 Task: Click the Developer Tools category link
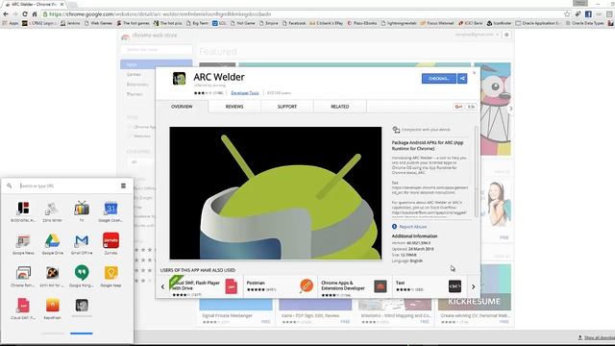coord(245,93)
